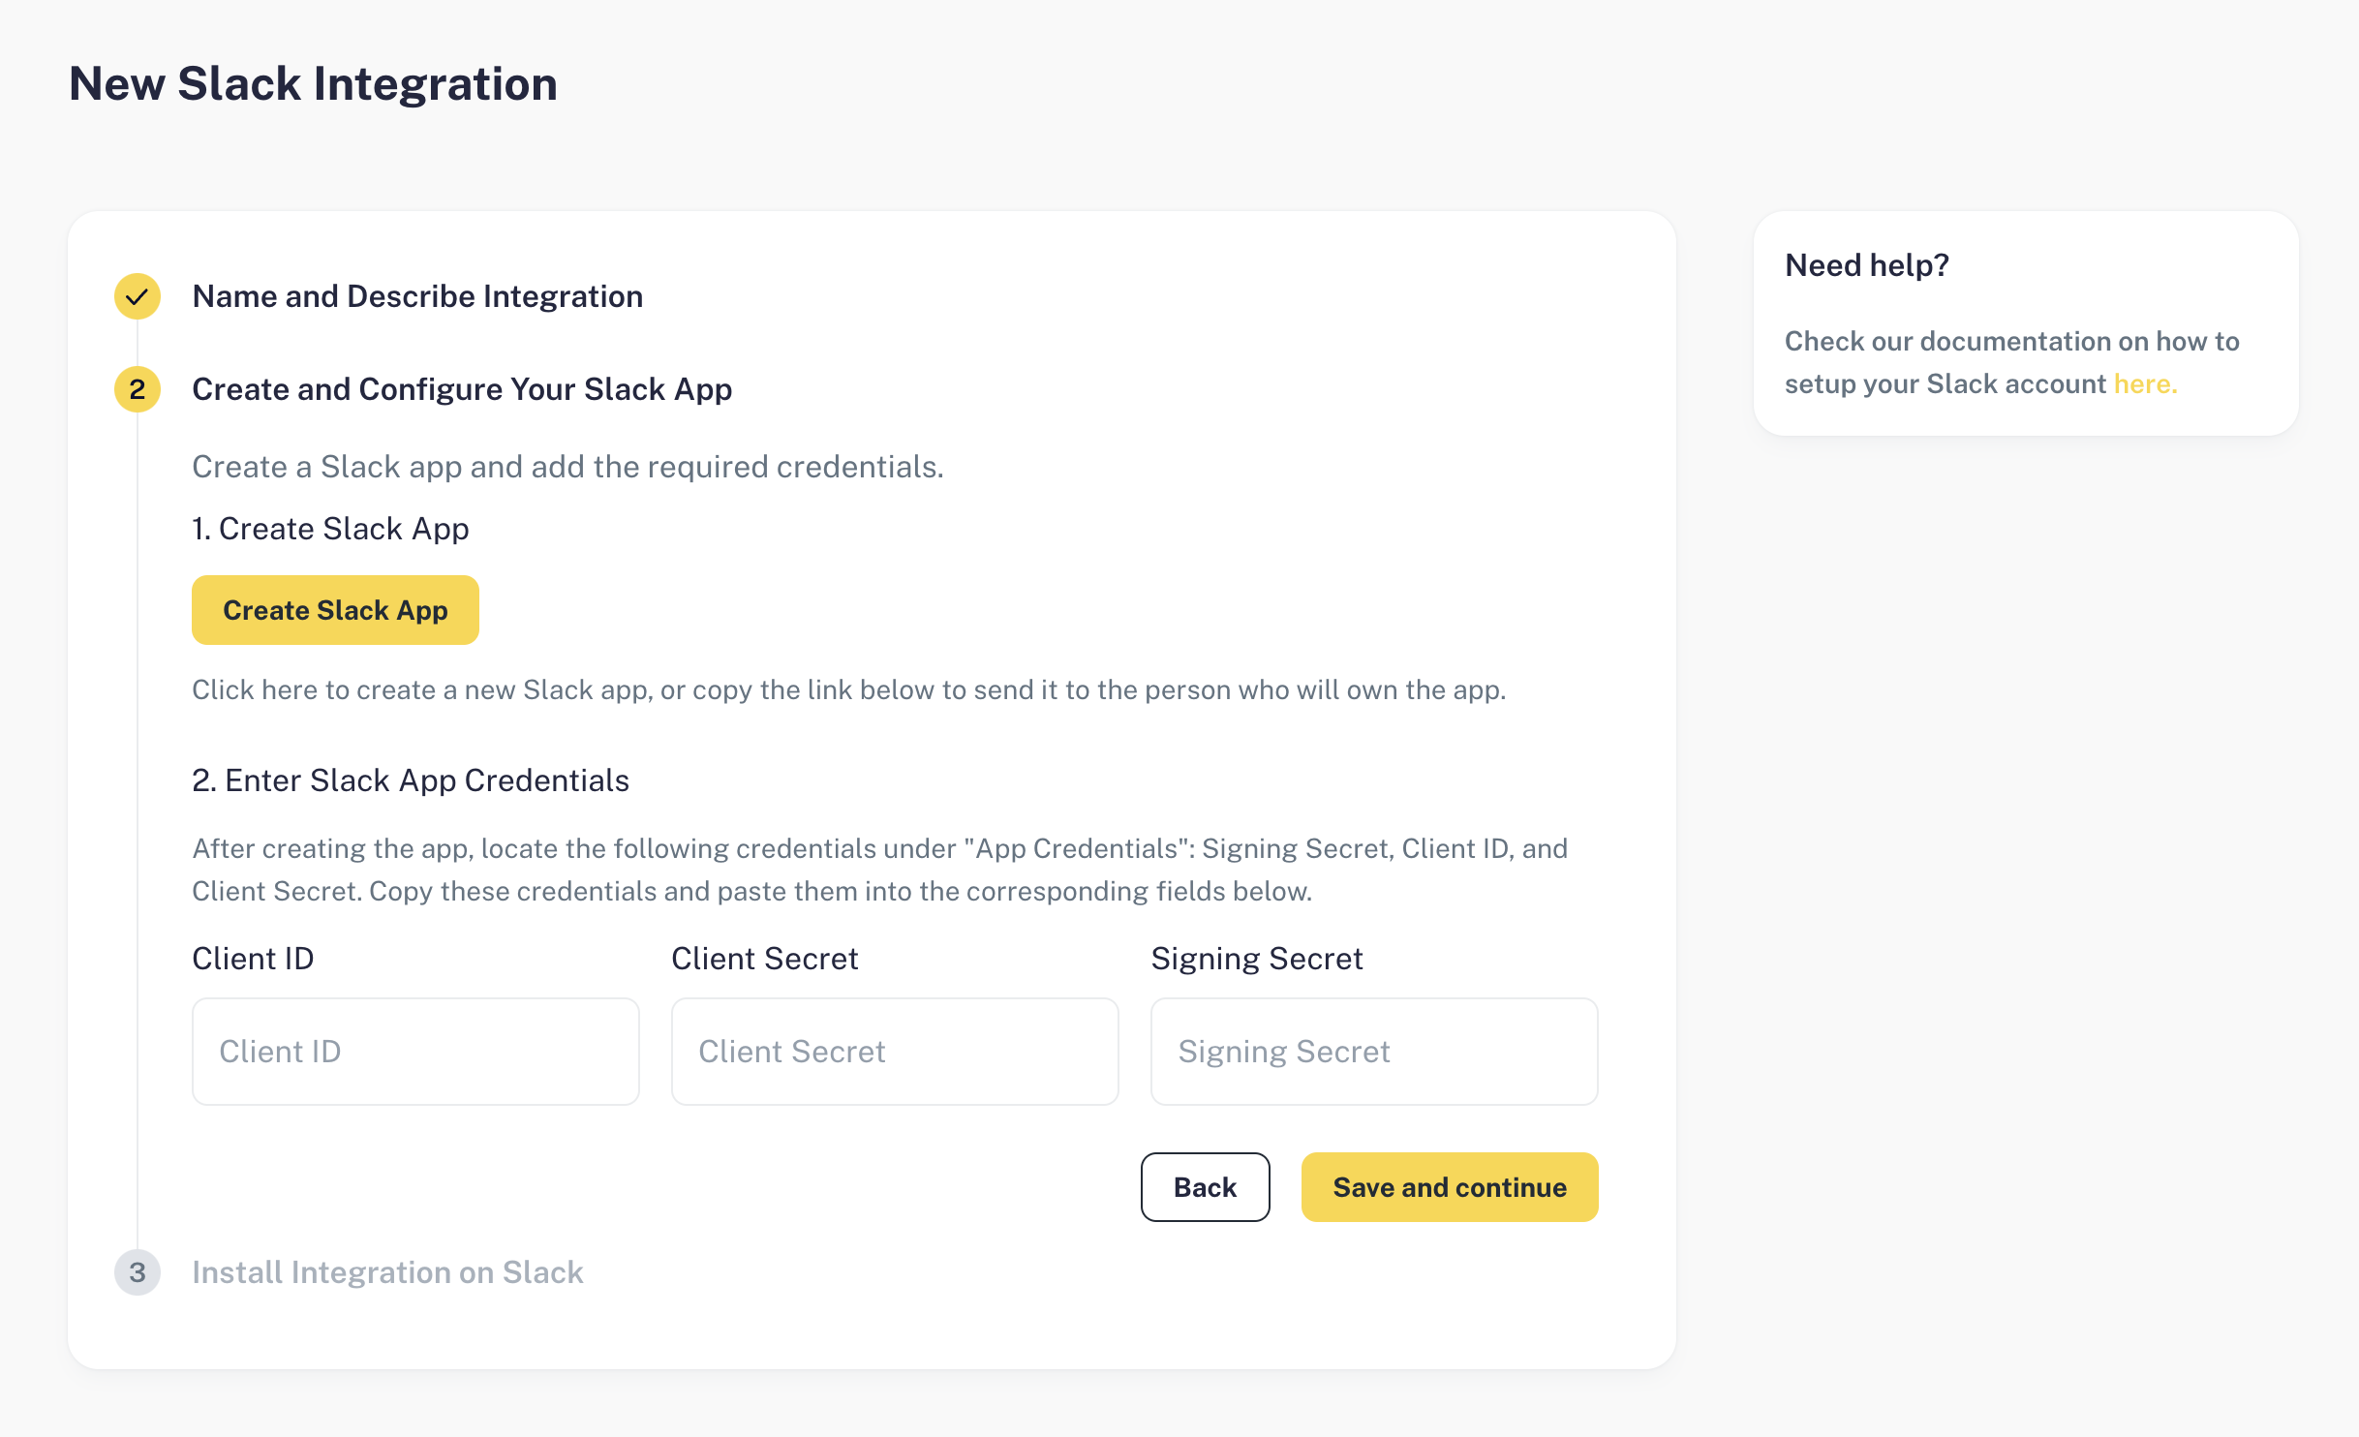Click the '1. Create Slack App' subheading
The width and height of the screenshot is (2359, 1437).
pyautogui.click(x=330, y=529)
